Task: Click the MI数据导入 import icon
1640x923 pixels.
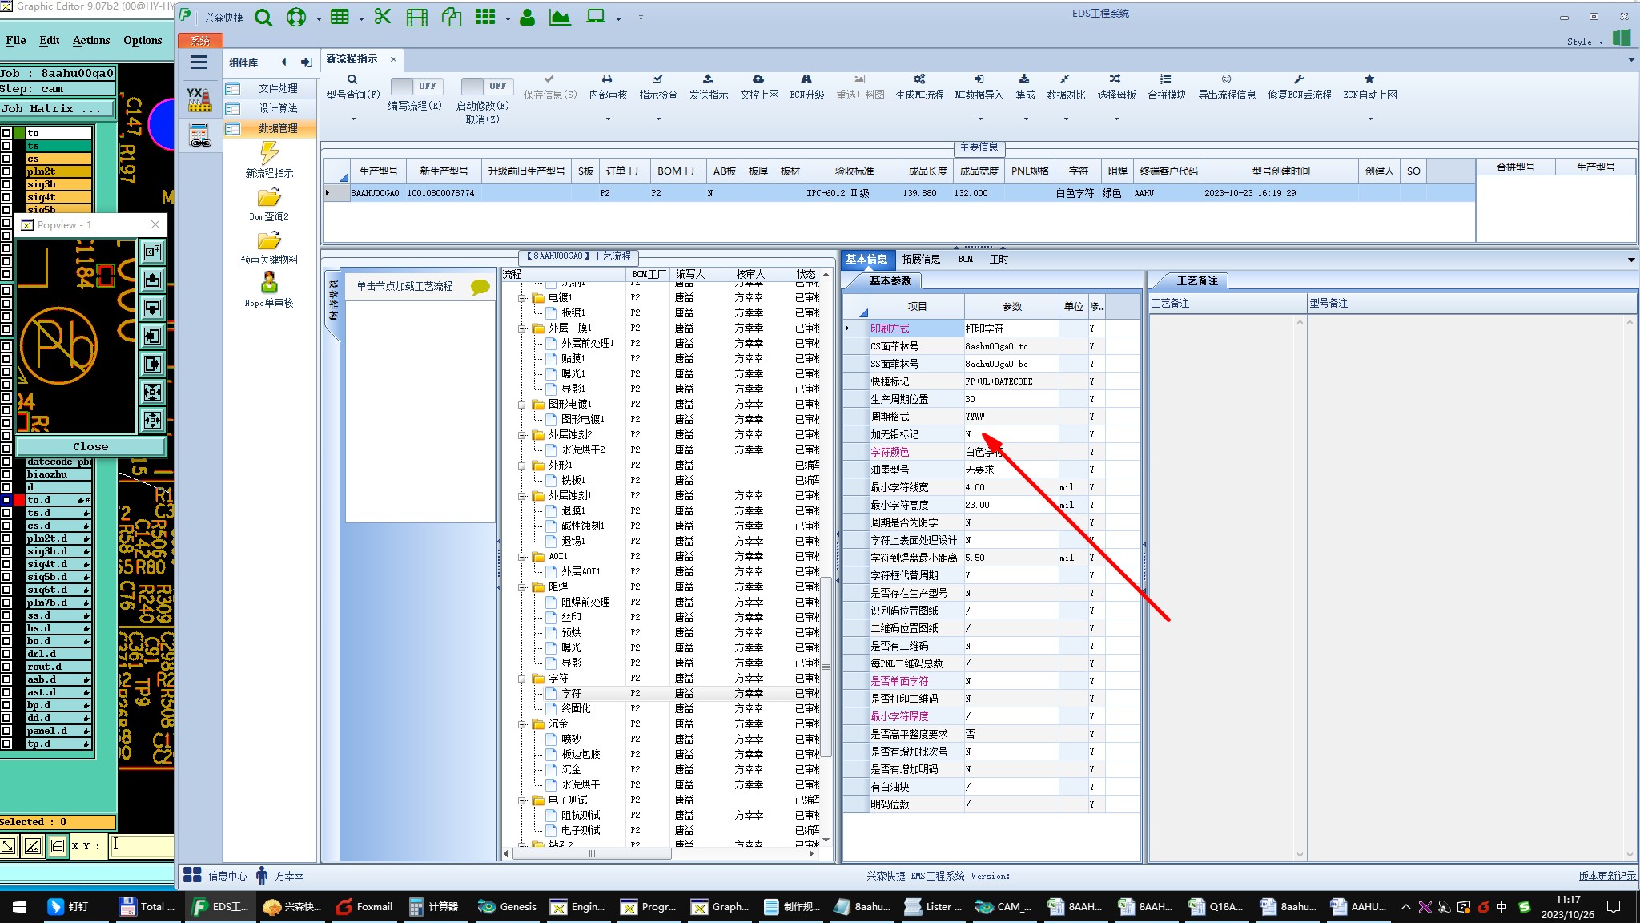Action: (x=979, y=79)
